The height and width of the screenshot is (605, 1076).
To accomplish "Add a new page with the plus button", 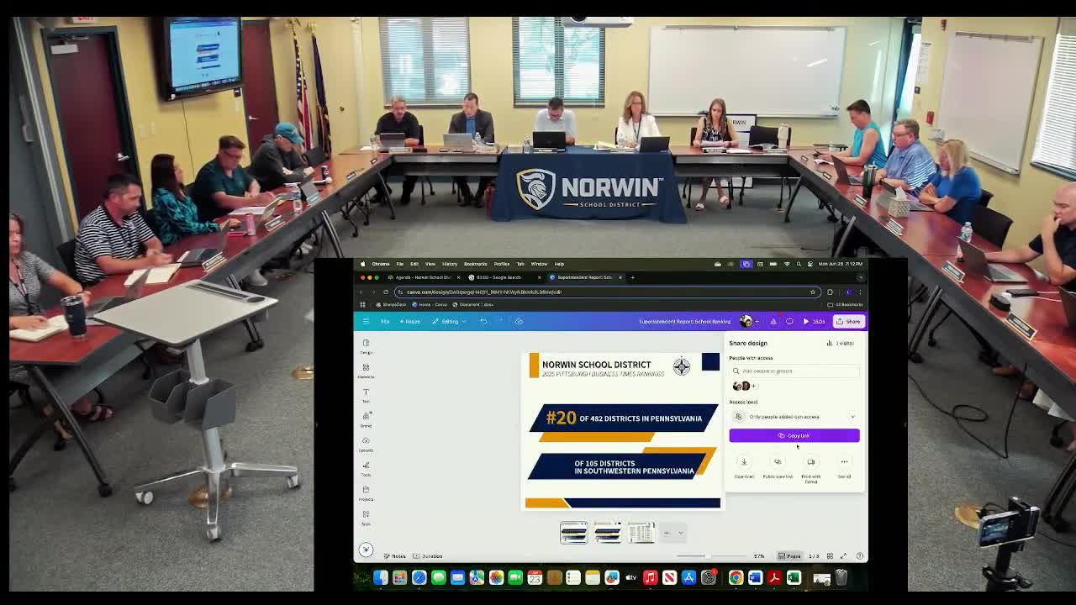I will (667, 533).
